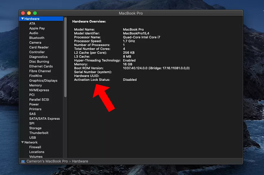Select Locations under Network
The height and width of the screenshot is (175, 264).
tap(37, 152)
